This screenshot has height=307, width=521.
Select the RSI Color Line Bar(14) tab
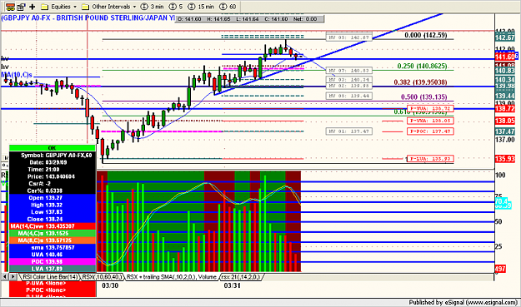pos(50,277)
